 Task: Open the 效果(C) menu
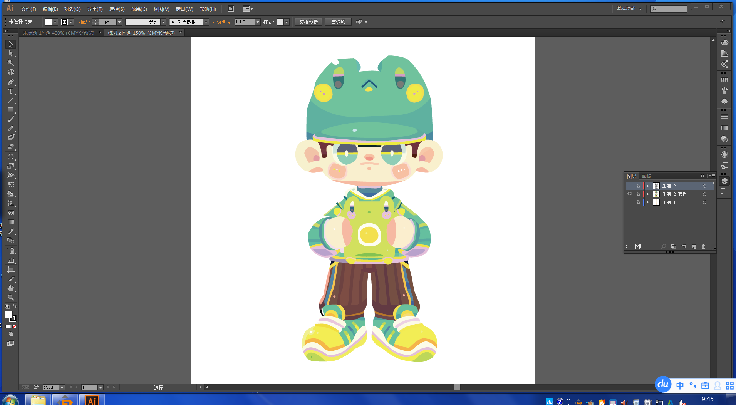tap(139, 9)
